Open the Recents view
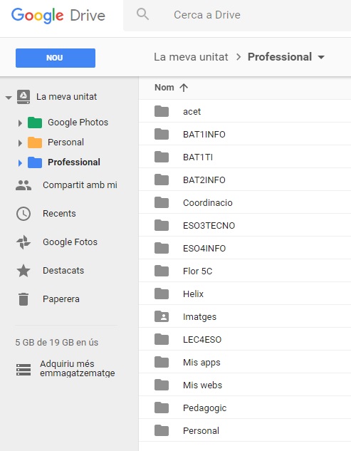 [59, 214]
